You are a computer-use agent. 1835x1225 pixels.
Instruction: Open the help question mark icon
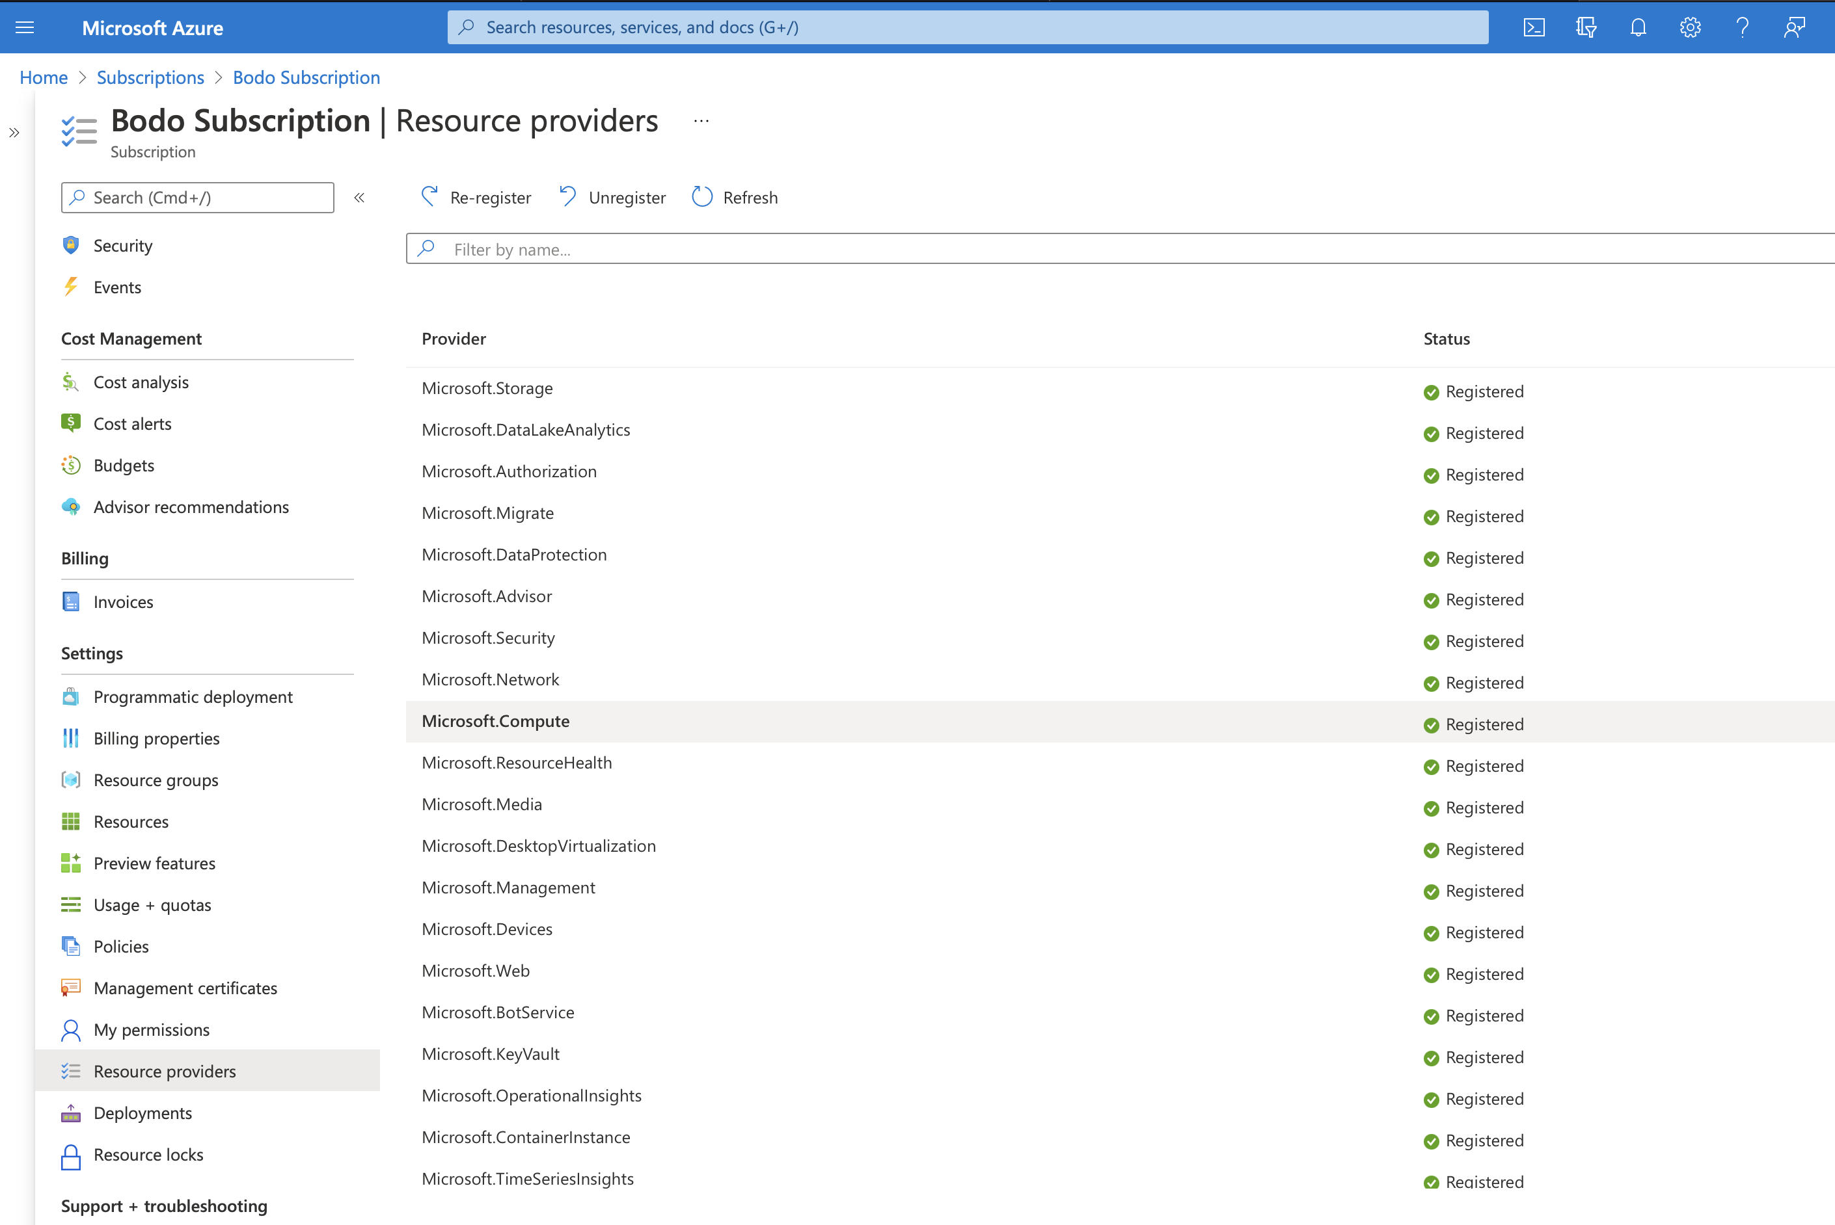[1742, 27]
